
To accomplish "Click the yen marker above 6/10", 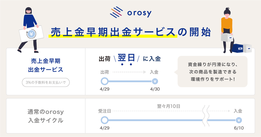I will (x=238, y=120).
